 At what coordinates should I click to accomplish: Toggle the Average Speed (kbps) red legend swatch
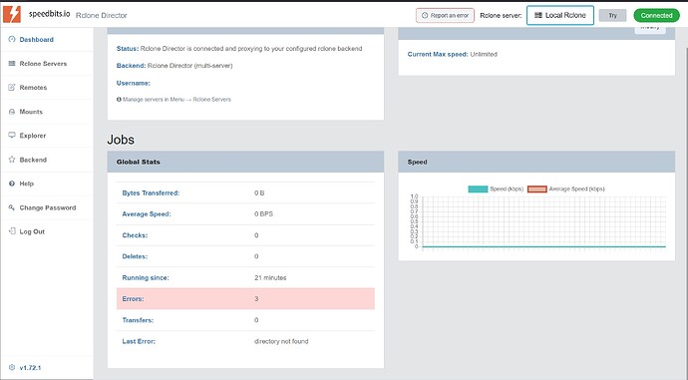537,190
